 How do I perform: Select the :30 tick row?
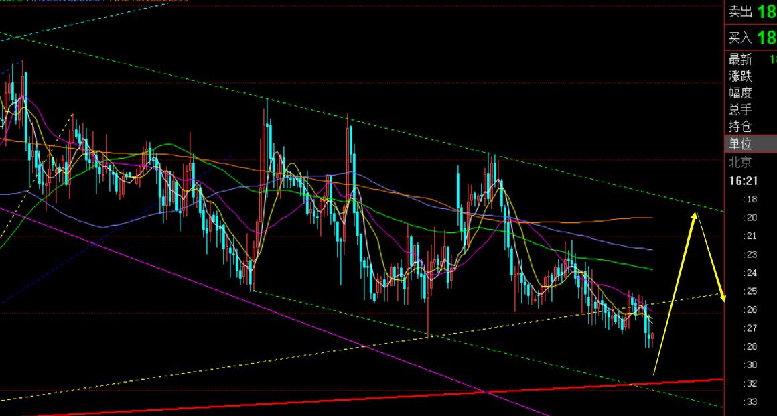click(x=751, y=365)
